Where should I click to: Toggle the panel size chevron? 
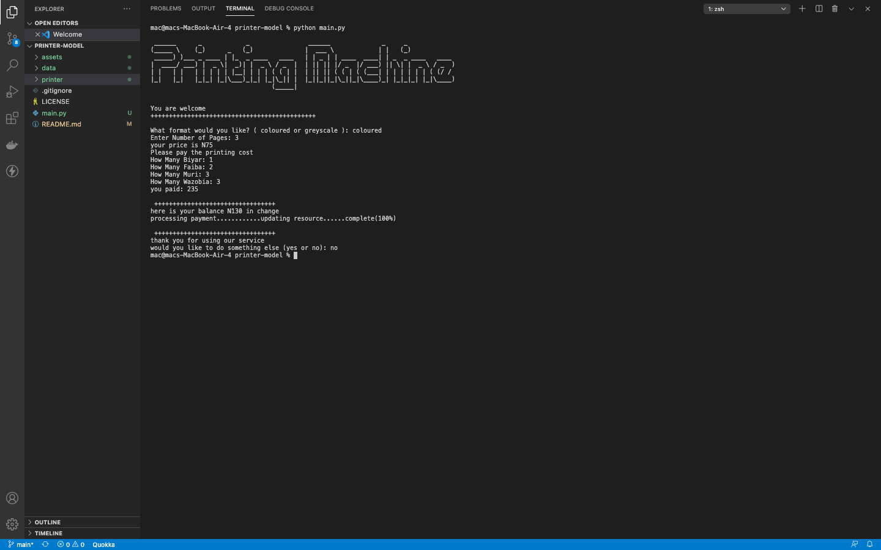pos(851,9)
